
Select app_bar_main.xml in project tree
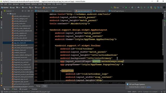[20, 43]
